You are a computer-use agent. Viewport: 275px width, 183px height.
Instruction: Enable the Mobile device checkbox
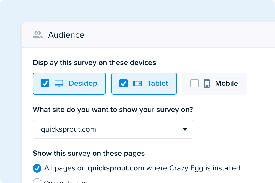[x=195, y=83]
